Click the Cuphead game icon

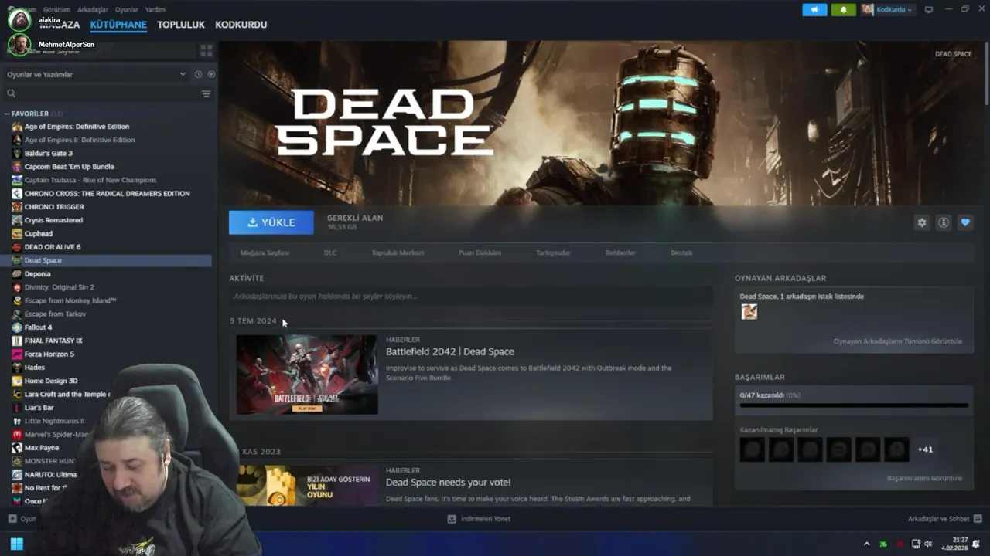[x=17, y=233]
